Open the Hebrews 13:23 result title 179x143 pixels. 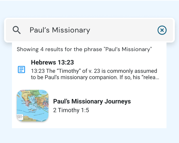(x=53, y=62)
